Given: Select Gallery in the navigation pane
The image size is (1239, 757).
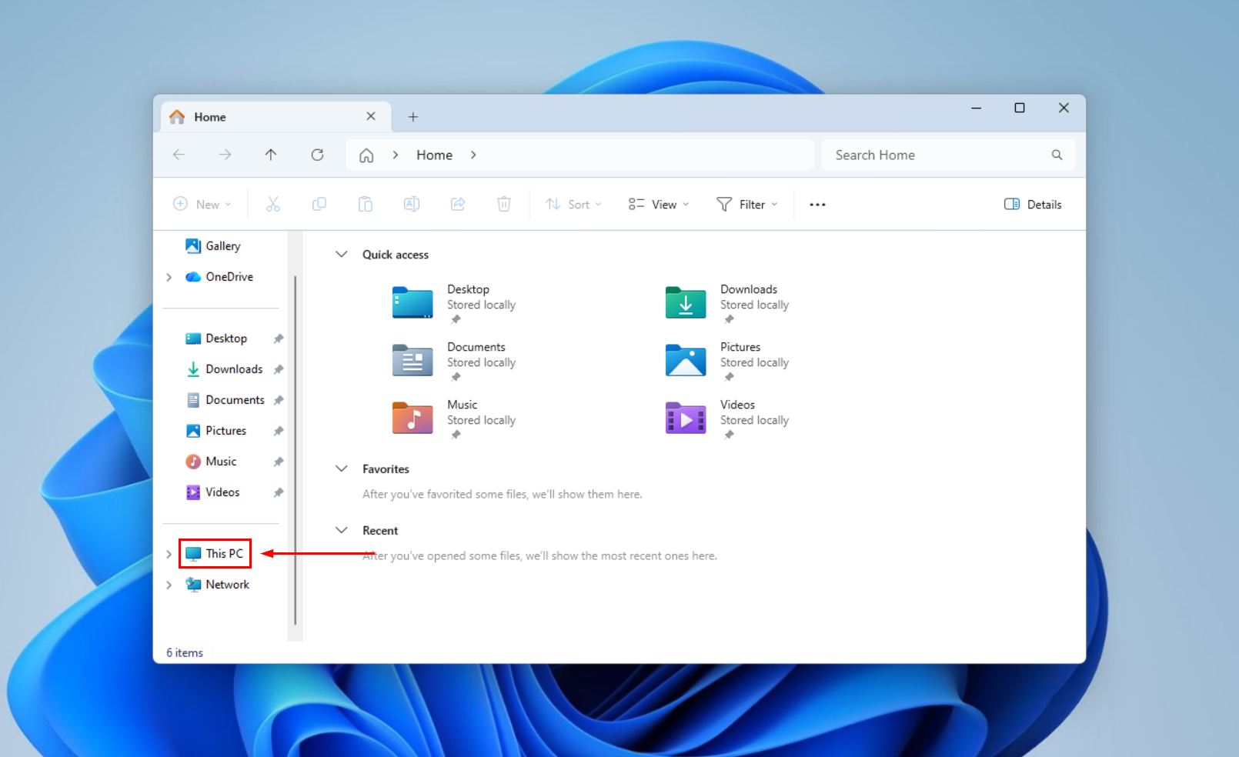Looking at the screenshot, I should (213, 245).
